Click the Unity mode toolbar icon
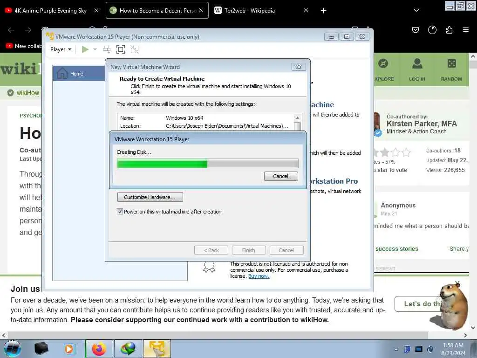The width and height of the screenshot is (477, 358). 135,49
